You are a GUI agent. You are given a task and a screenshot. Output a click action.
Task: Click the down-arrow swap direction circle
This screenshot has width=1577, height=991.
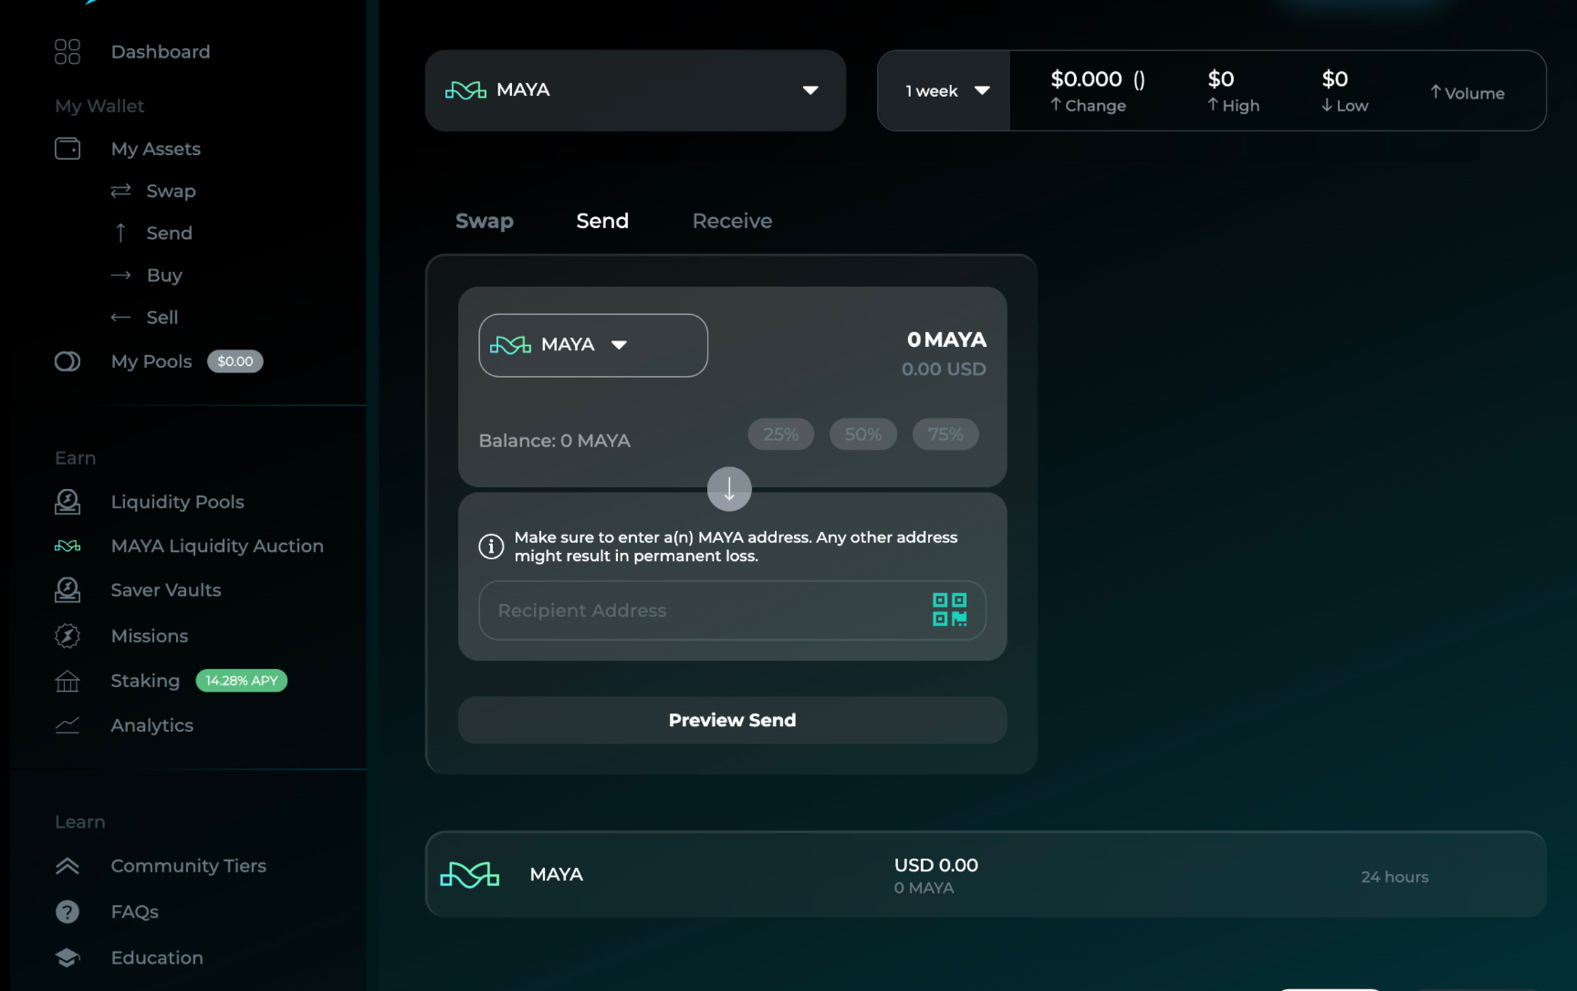pyautogui.click(x=729, y=489)
